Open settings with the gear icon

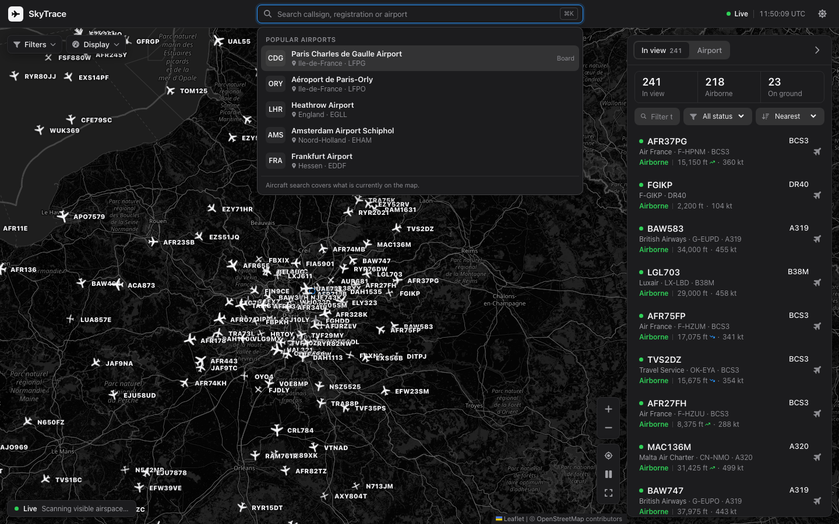click(822, 14)
